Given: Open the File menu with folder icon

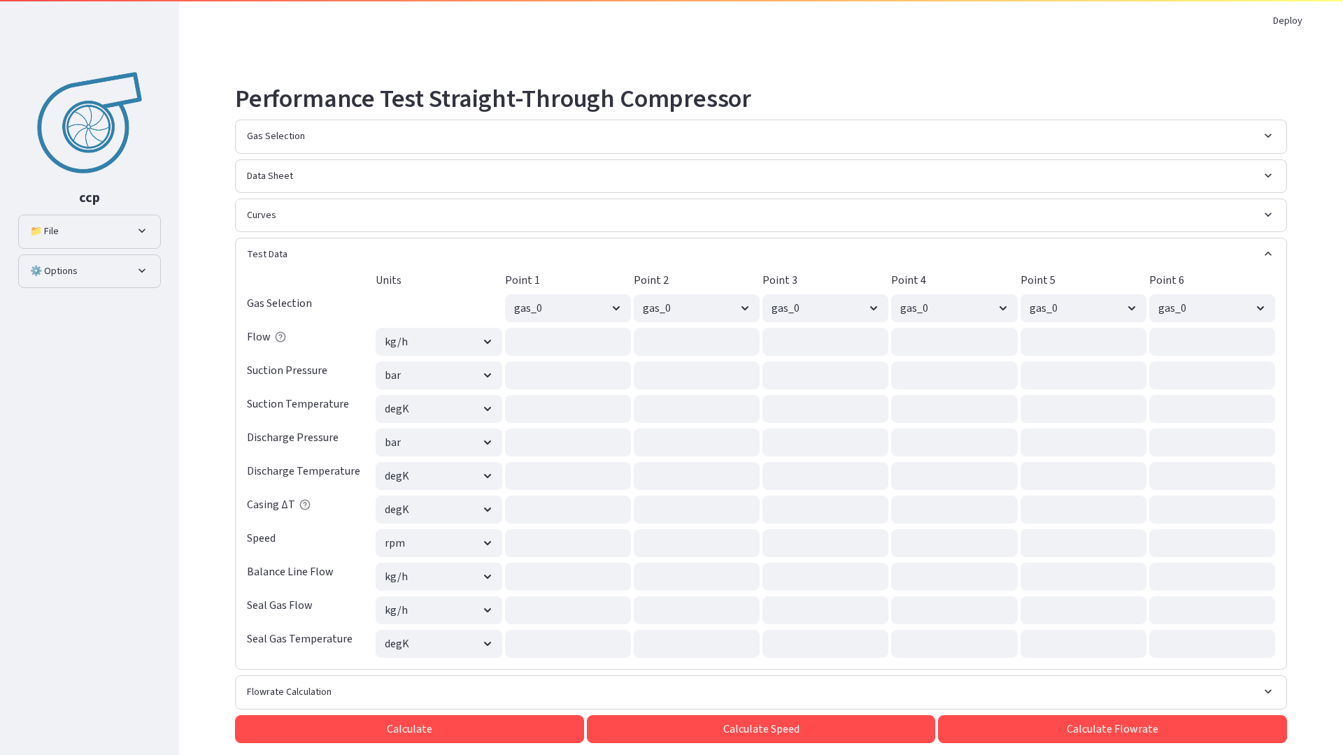Looking at the screenshot, I should (90, 231).
